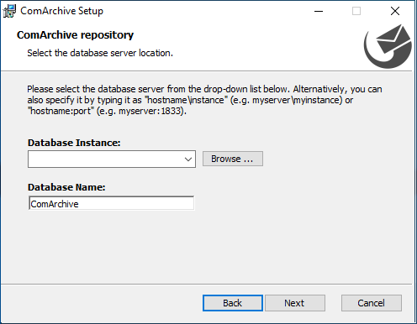Go to the previous step with Back
417x324 pixels.
coord(233,303)
